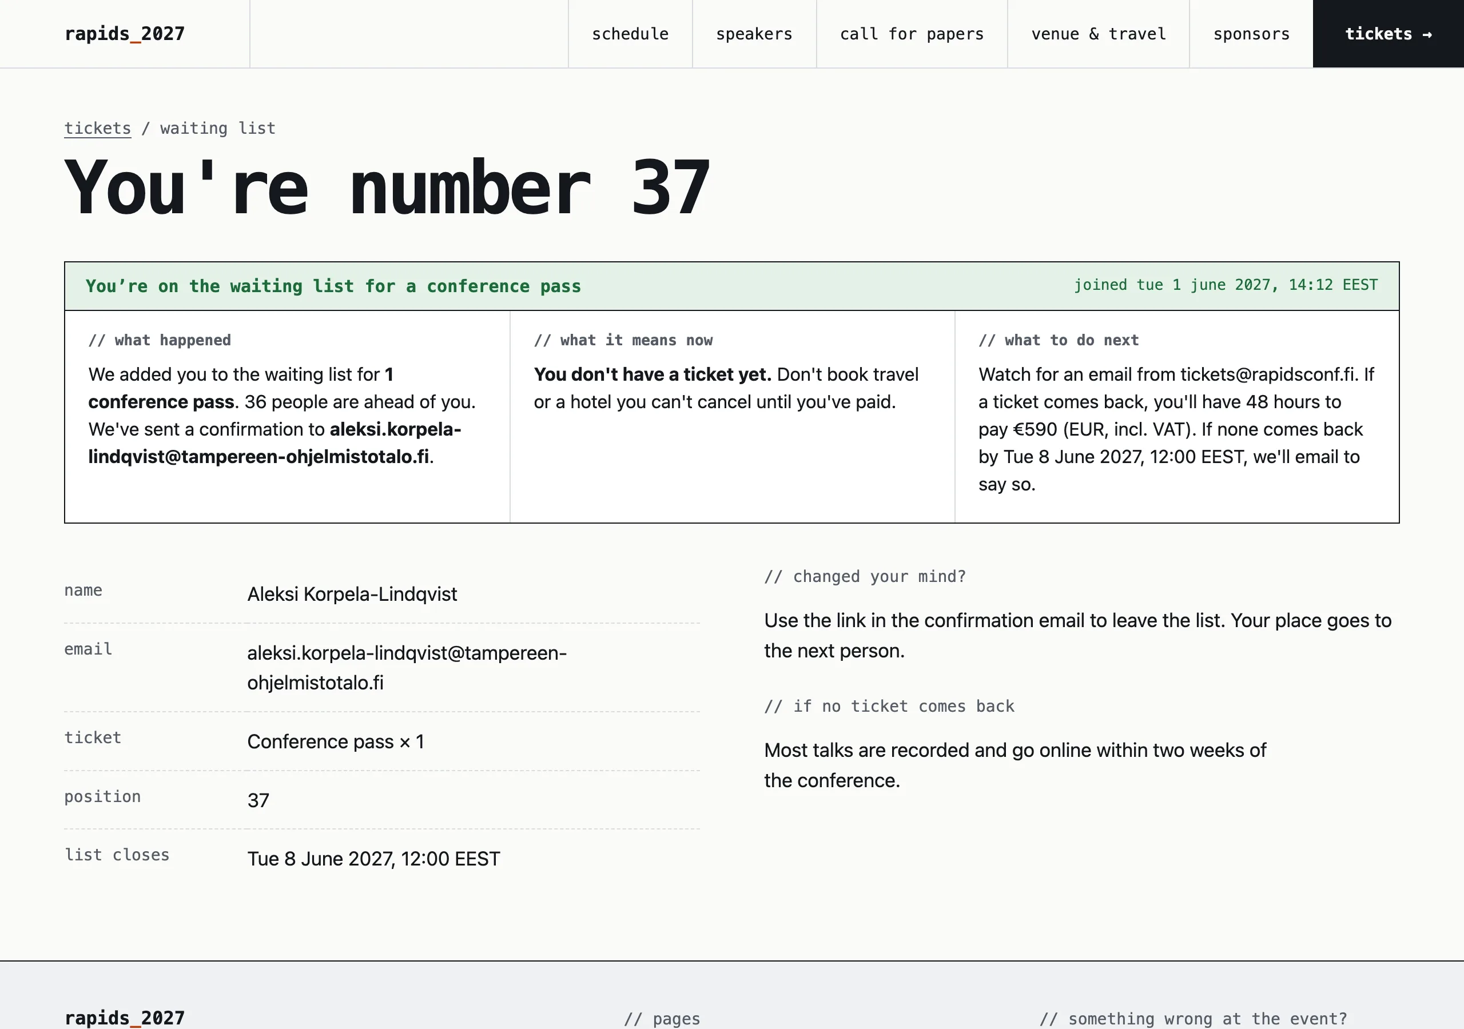Click the green waiting list banner title
The height and width of the screenshot is (1029, 1464).
click(x=333, y=286)
